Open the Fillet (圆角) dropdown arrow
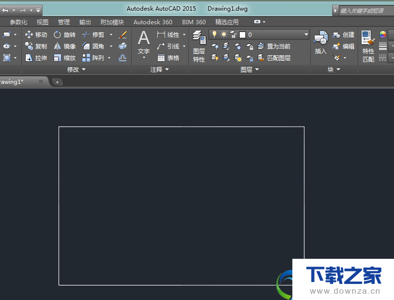 111,47
